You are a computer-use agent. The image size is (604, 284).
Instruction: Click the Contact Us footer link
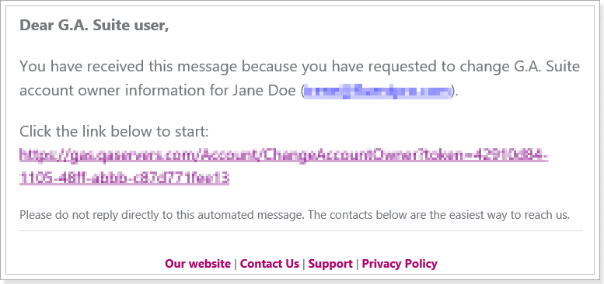tap(269, 264)
